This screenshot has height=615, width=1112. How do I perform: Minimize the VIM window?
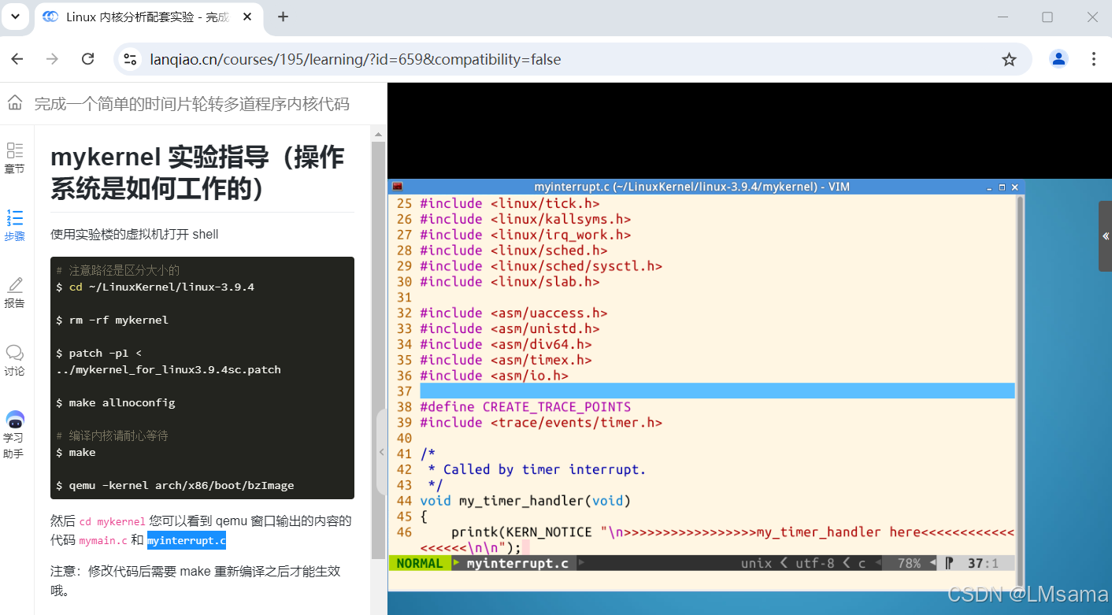click(990, 187)
